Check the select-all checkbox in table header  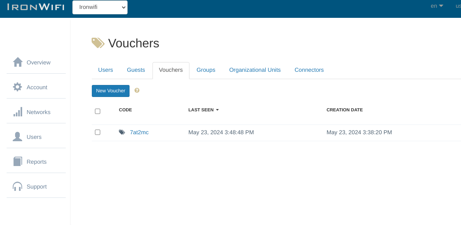[97, 111]
